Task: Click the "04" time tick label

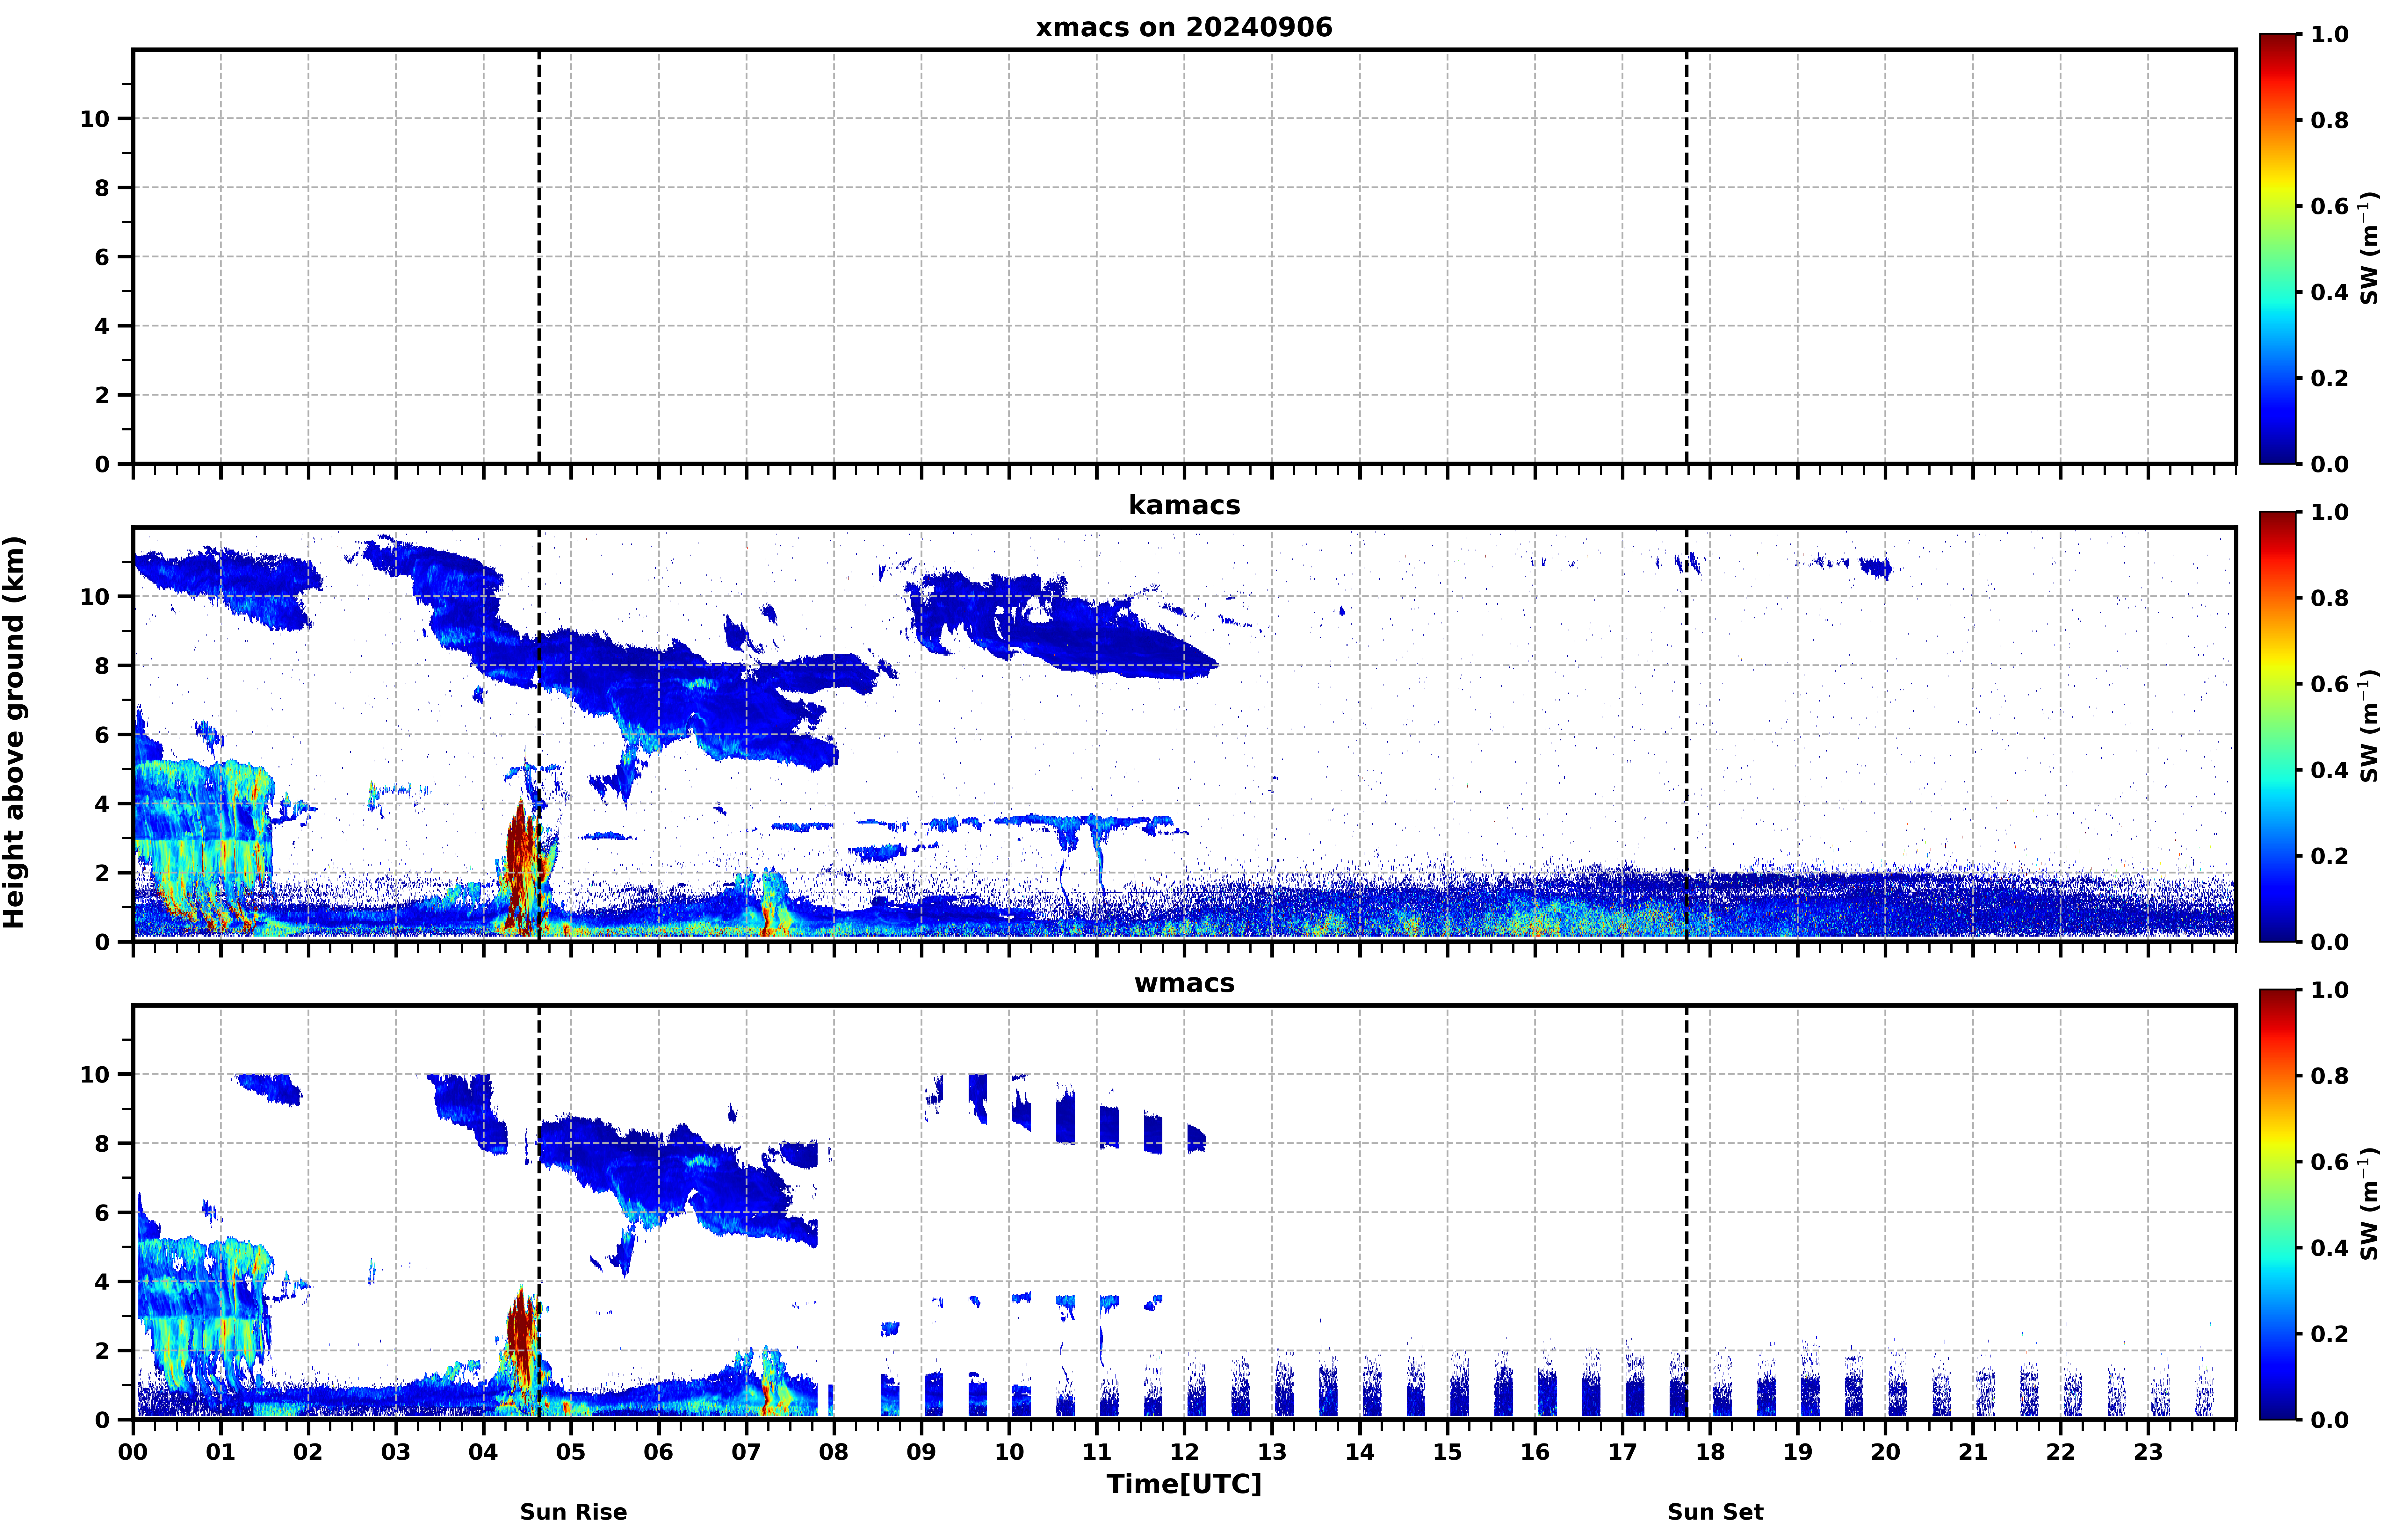Action: (483, 1452)
